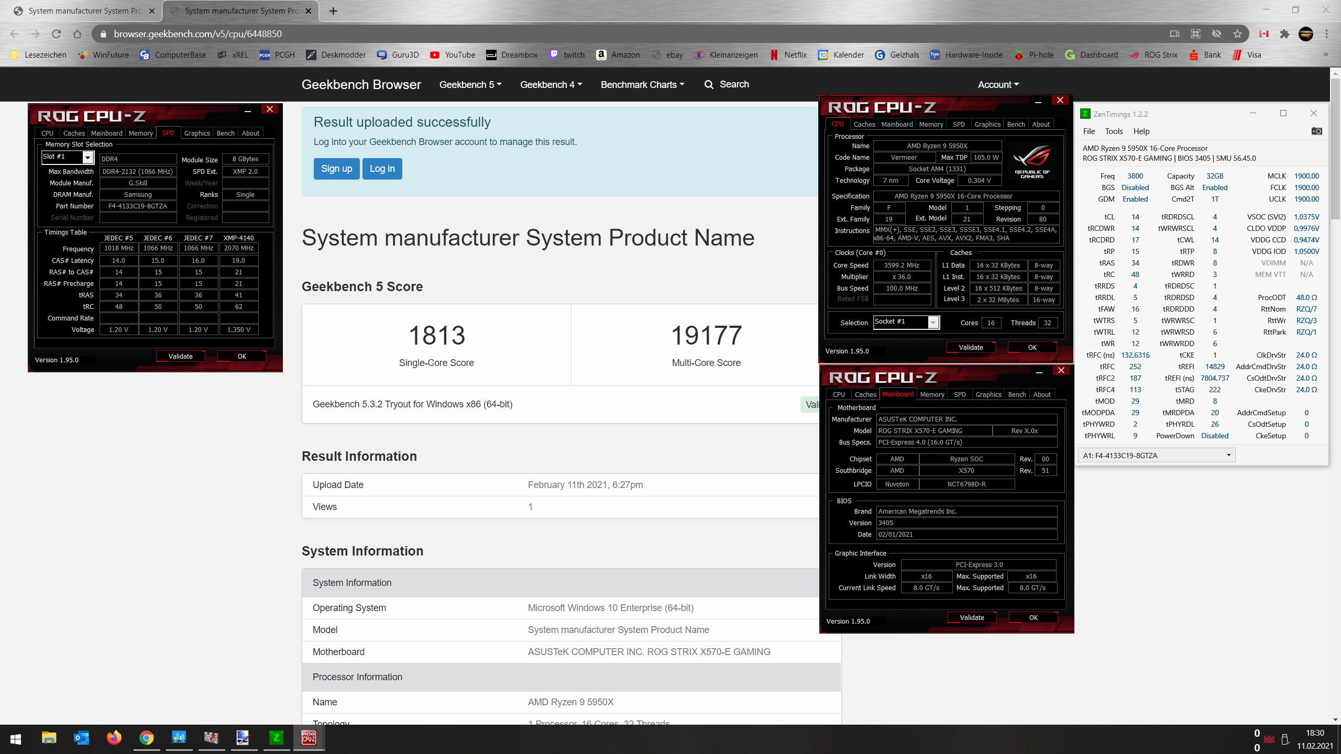
Task: Expand the Benchmark Charts menu
Action: tap(642, 85)
